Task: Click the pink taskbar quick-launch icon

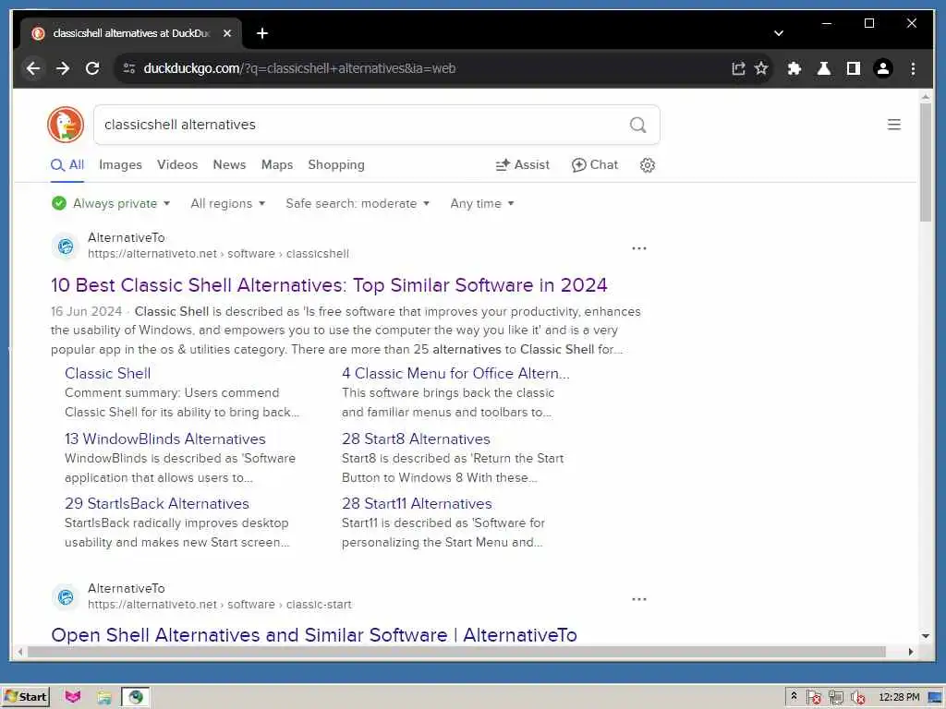Action: coord(73,698)
